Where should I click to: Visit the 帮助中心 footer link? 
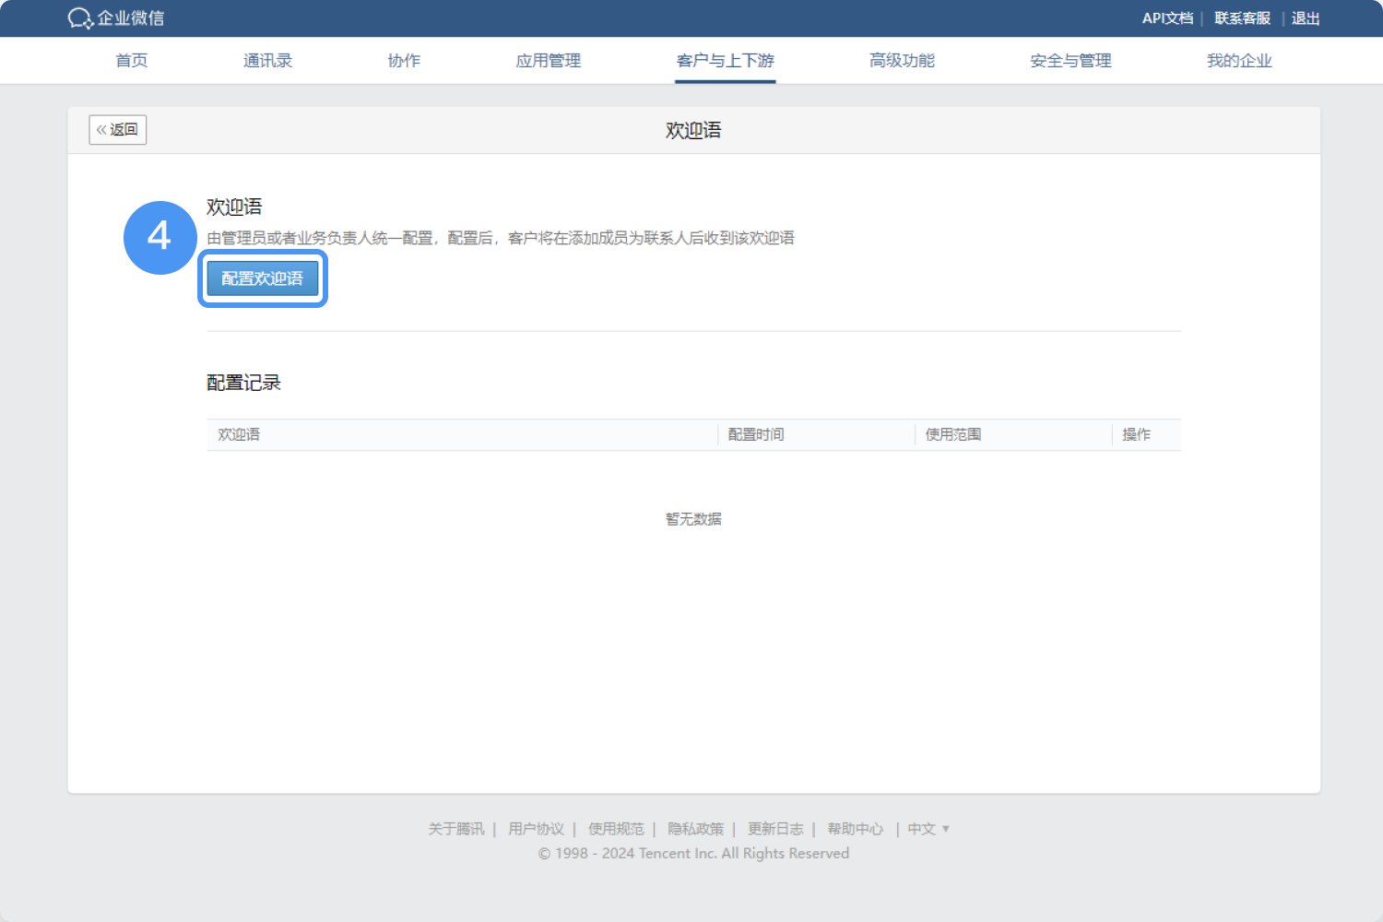point(855,829)
